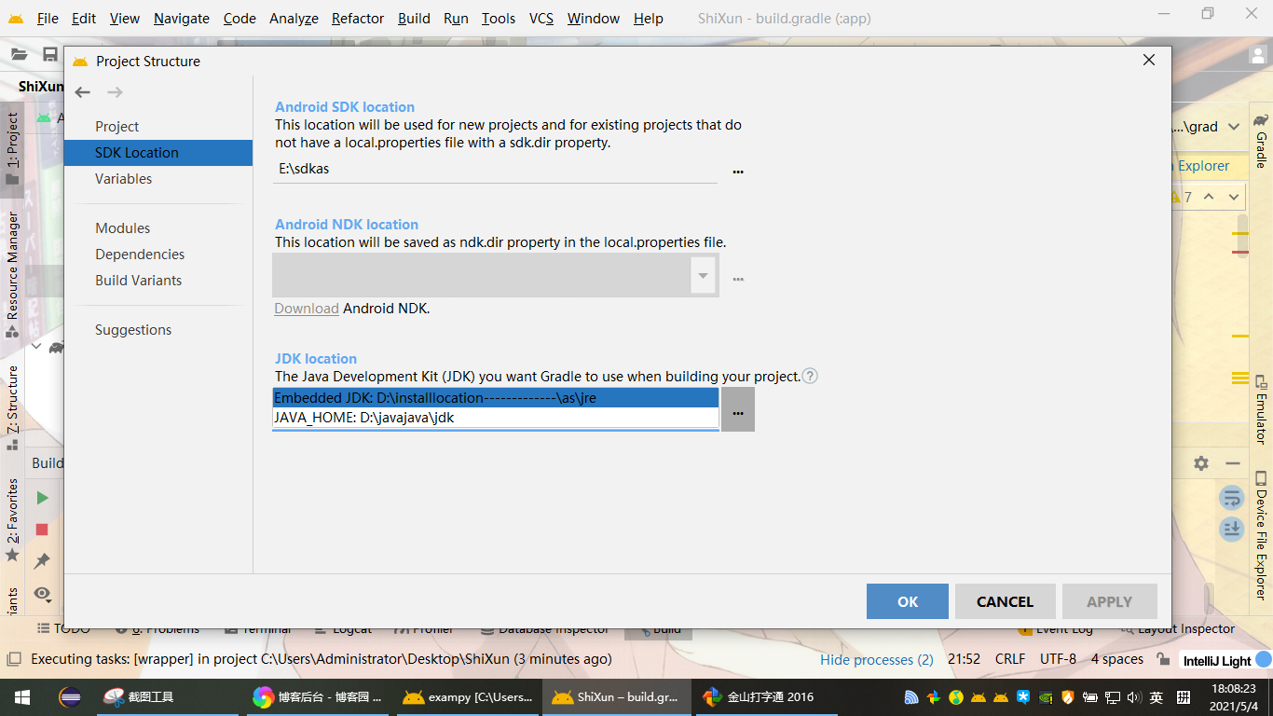Click the previous highlighted error arrow
The width and height of the screenshot is (1273, 716).
pos(1209,197)
